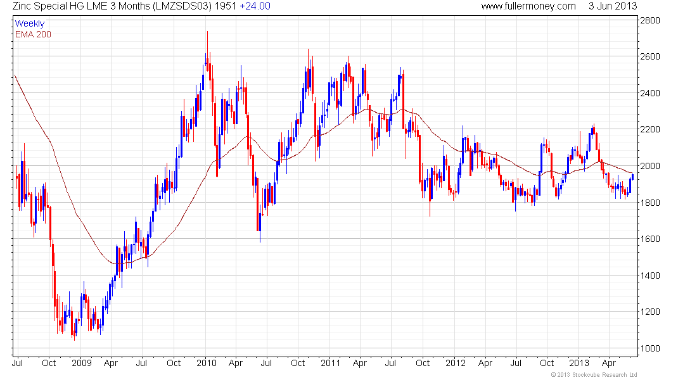697x380 pixels.
Task: Click the '2011' x-axis year label
Action: [330, 363]
